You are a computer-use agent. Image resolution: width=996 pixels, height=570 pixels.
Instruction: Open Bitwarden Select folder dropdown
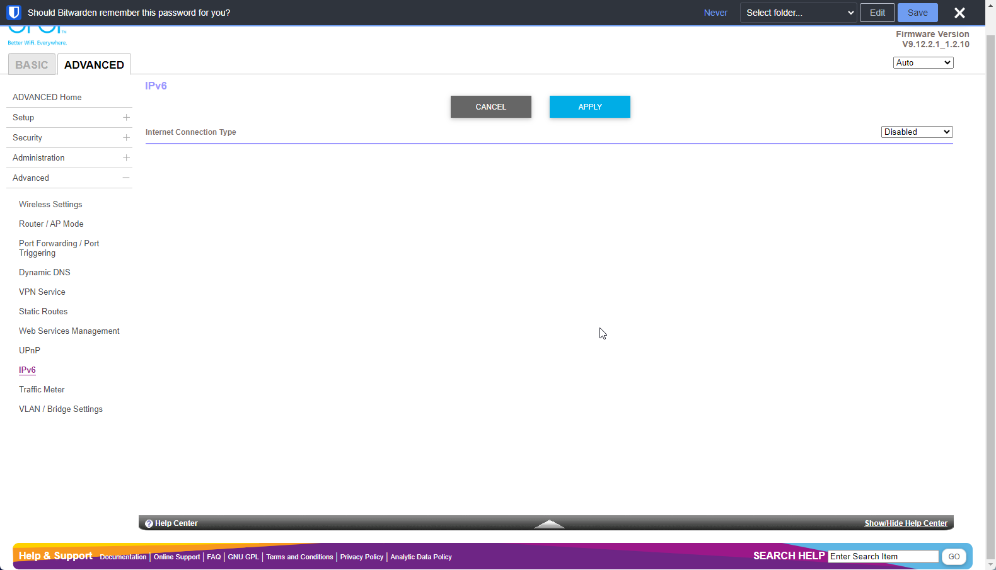798,13
